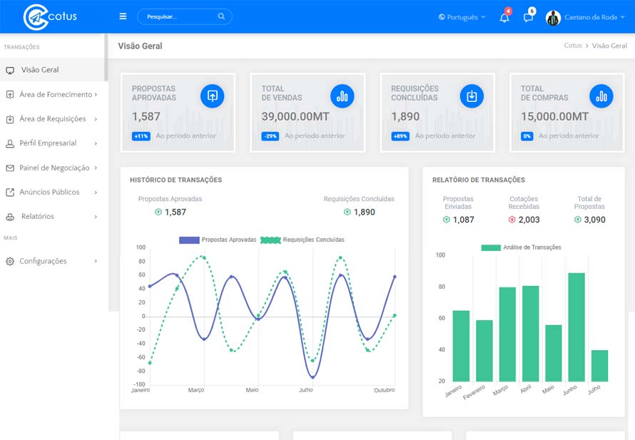Screen dimensions: 635x440
Task: Open Configurações in the sidebar
Action: (52, 261)
